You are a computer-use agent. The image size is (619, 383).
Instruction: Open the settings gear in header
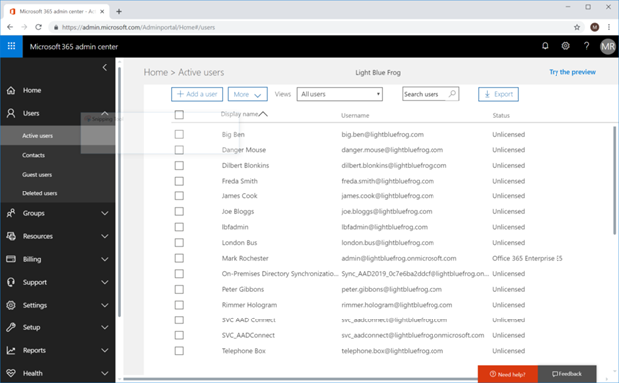pos(565,46)
